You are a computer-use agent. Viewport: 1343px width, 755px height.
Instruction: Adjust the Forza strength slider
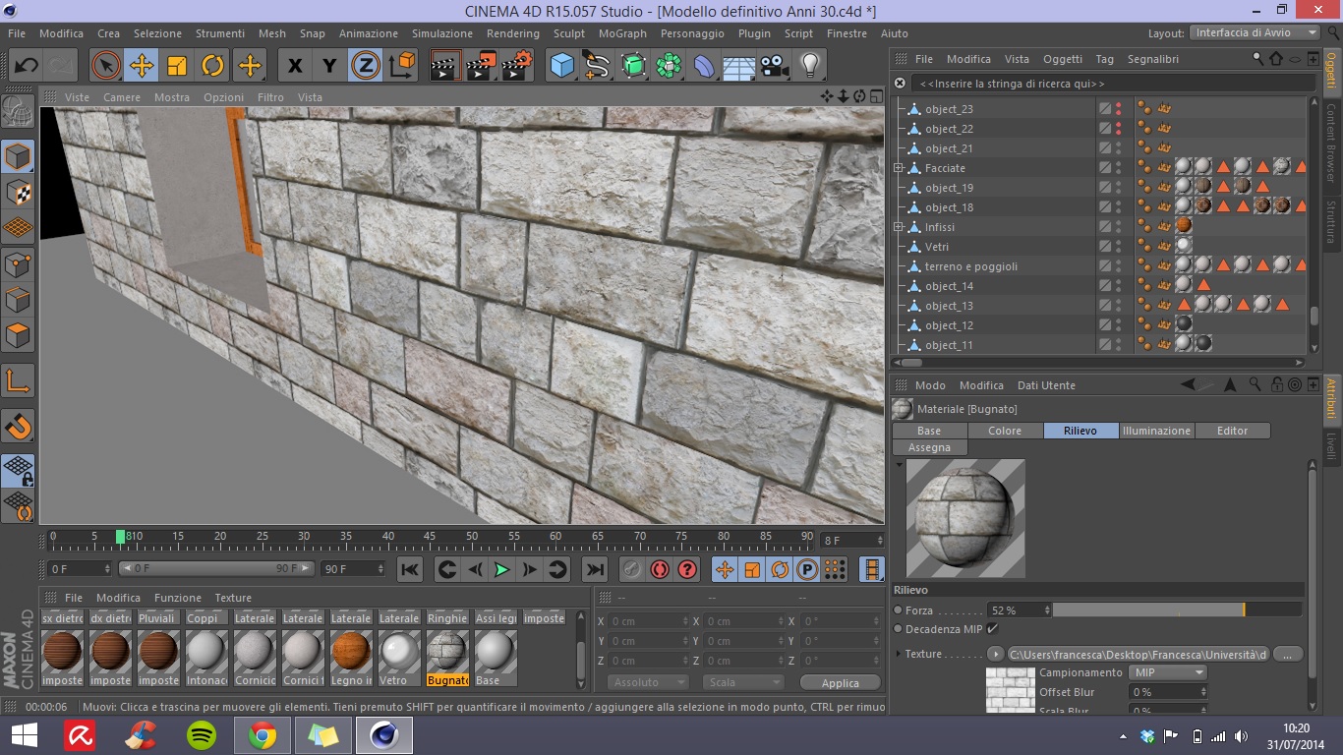tap(1176, 610)
